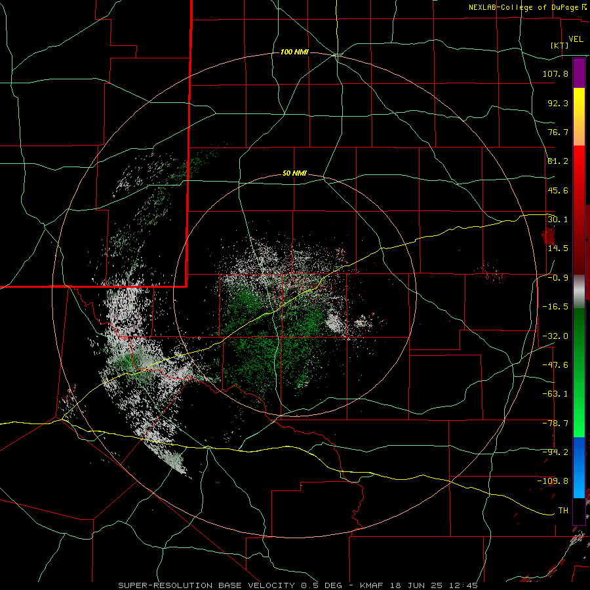Image resolution: width=590 pixels, height=590 pixels.
Task: Select the 76.7 velocity scale value
Action: pyautogui.click(x=558, y=132)
